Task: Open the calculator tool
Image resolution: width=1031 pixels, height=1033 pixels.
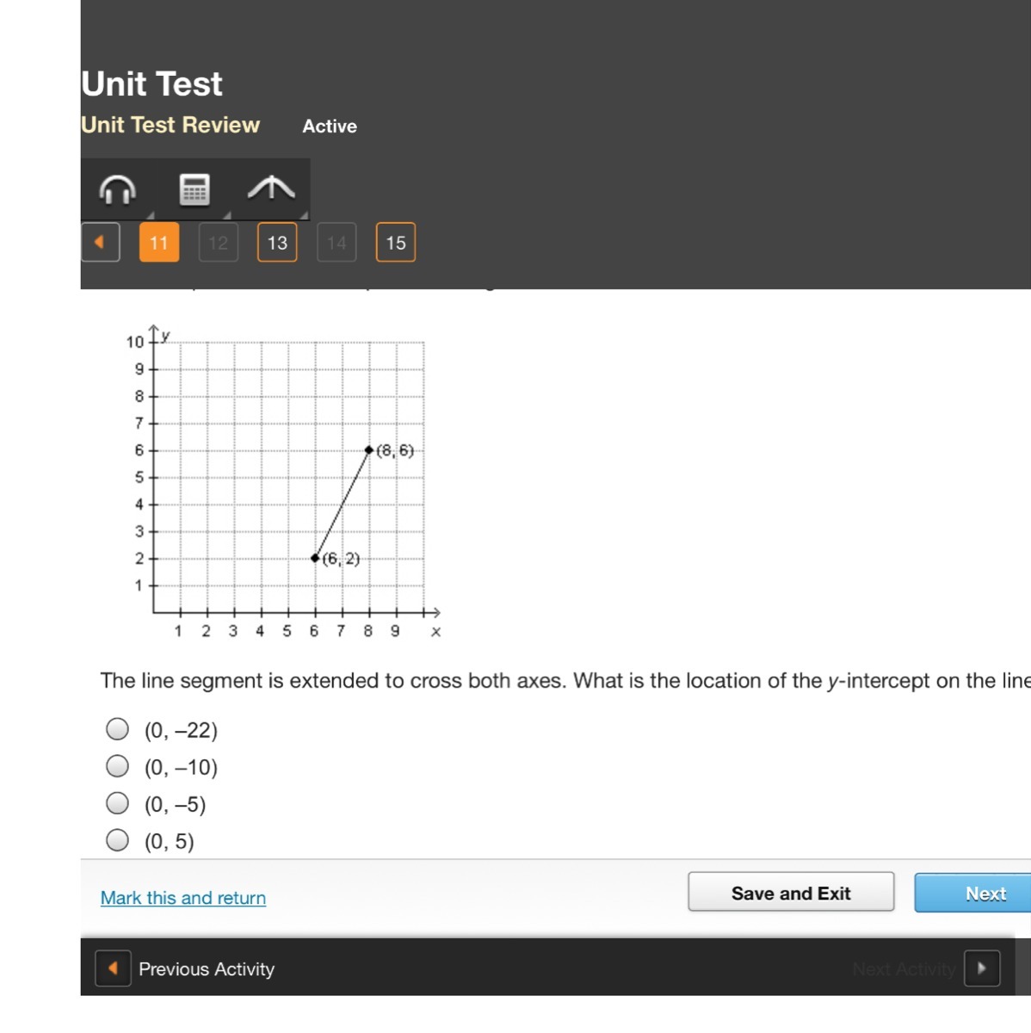Action: (x=194, y=189)
